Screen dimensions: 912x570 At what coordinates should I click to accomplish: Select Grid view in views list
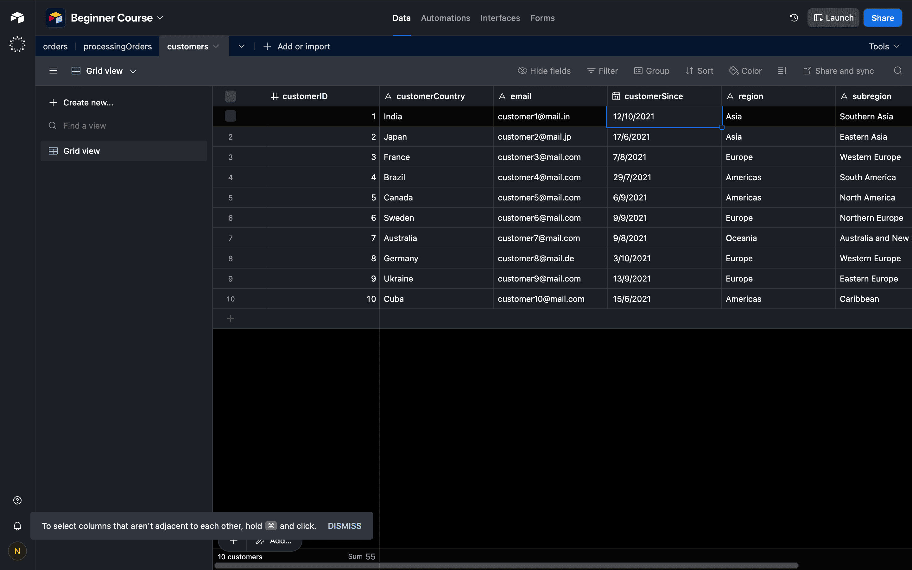[x=123, y=151]
